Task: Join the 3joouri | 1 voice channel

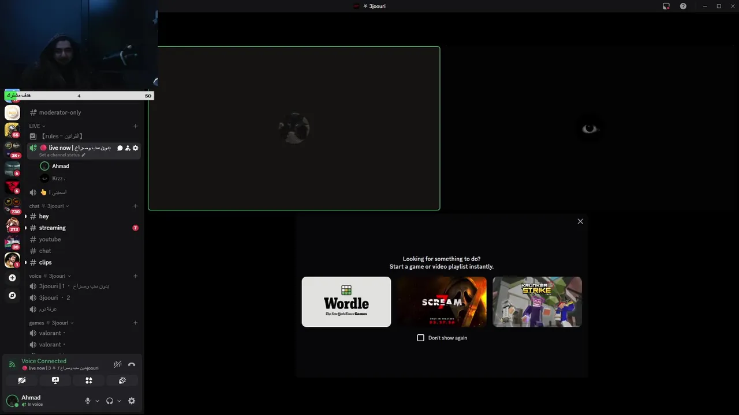Action: point(84,286)
